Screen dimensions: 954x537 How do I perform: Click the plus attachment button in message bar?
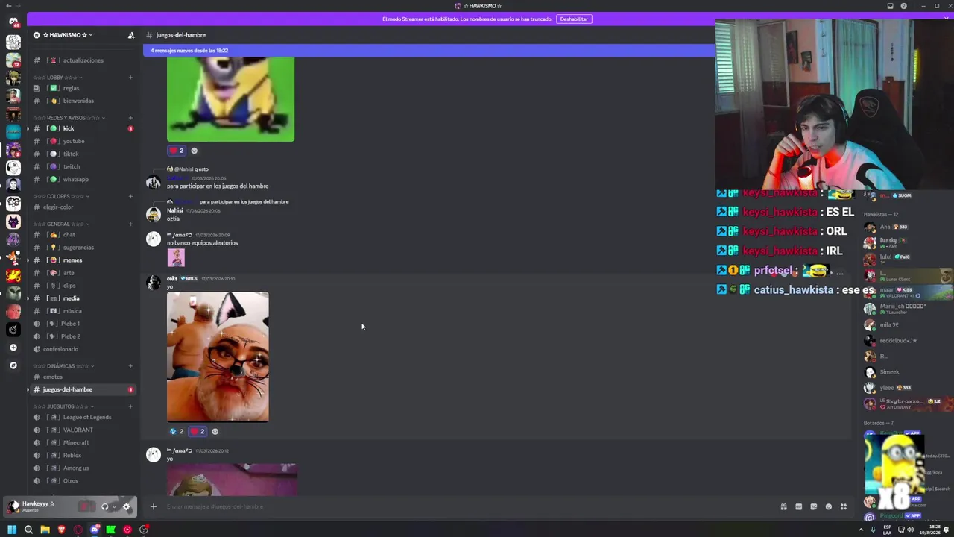153,507
